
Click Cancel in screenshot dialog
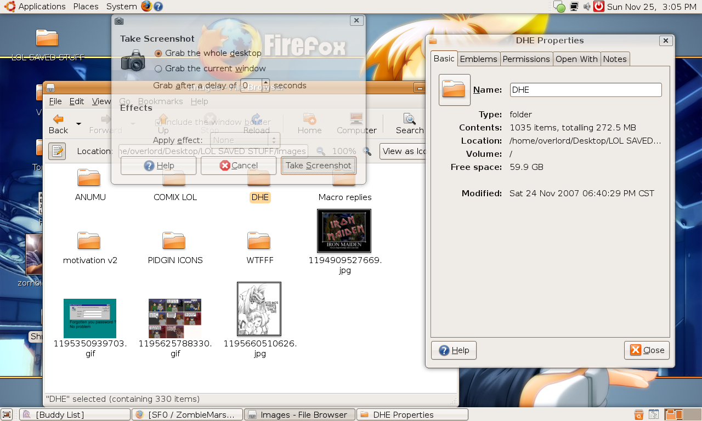coord(239,166)
